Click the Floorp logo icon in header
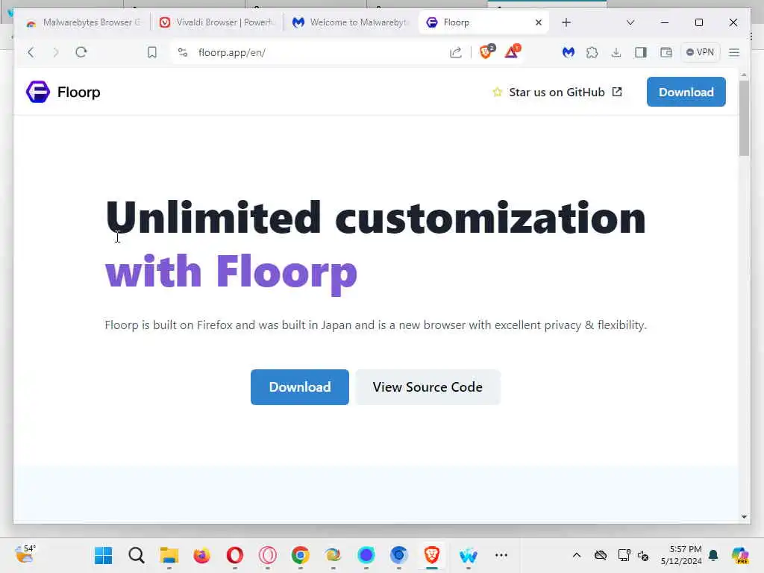Viewport: 764px width, 573px height. coord(37,92)
